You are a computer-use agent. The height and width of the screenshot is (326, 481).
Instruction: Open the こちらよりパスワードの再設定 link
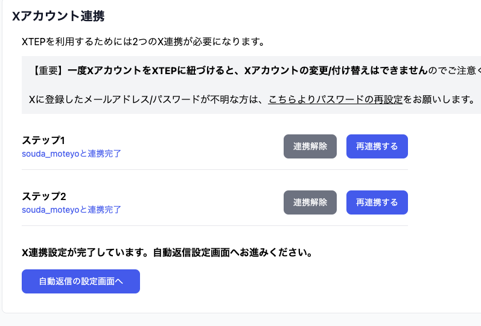(335, 99)
